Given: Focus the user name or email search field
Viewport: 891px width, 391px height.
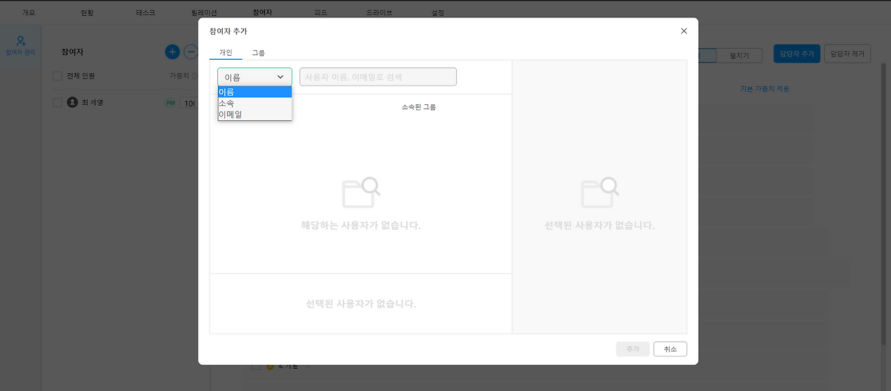Looking at the screenshot, I should 378,77.
